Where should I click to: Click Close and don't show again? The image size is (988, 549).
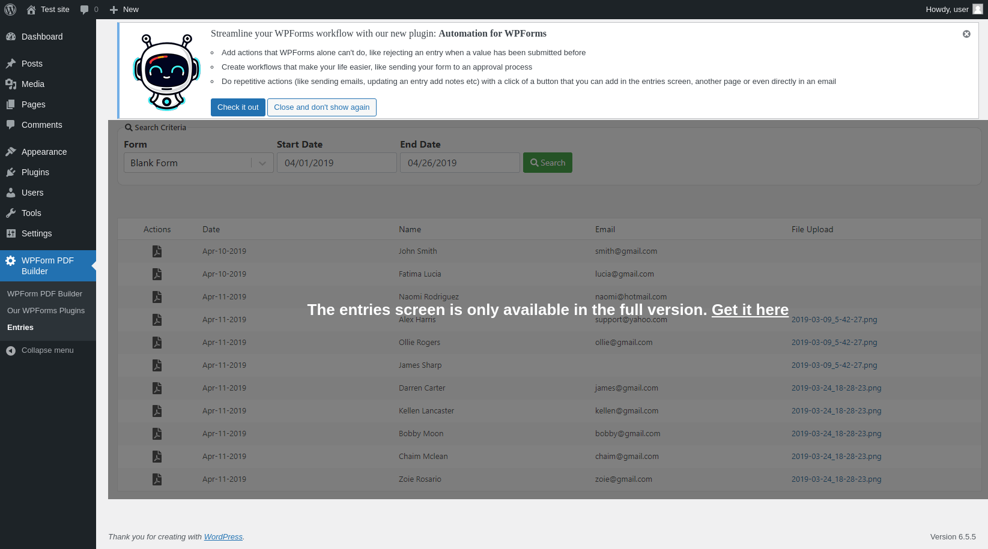[322, 107]
